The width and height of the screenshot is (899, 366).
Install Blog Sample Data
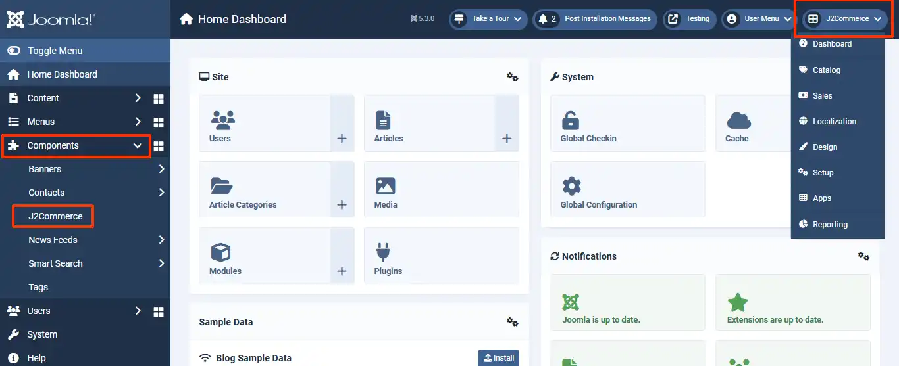coord(499,357)
